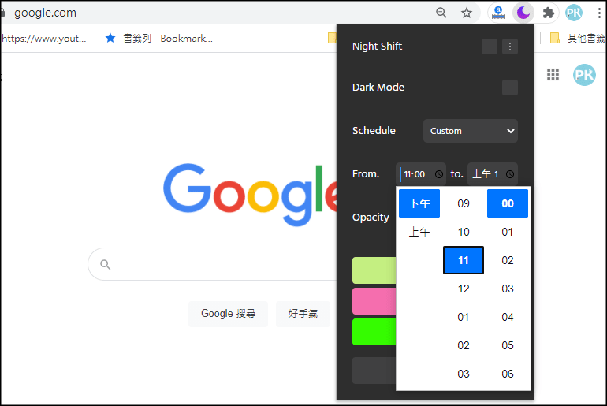
Task: Open Google apps grid icon
Action: pos(553,74)
